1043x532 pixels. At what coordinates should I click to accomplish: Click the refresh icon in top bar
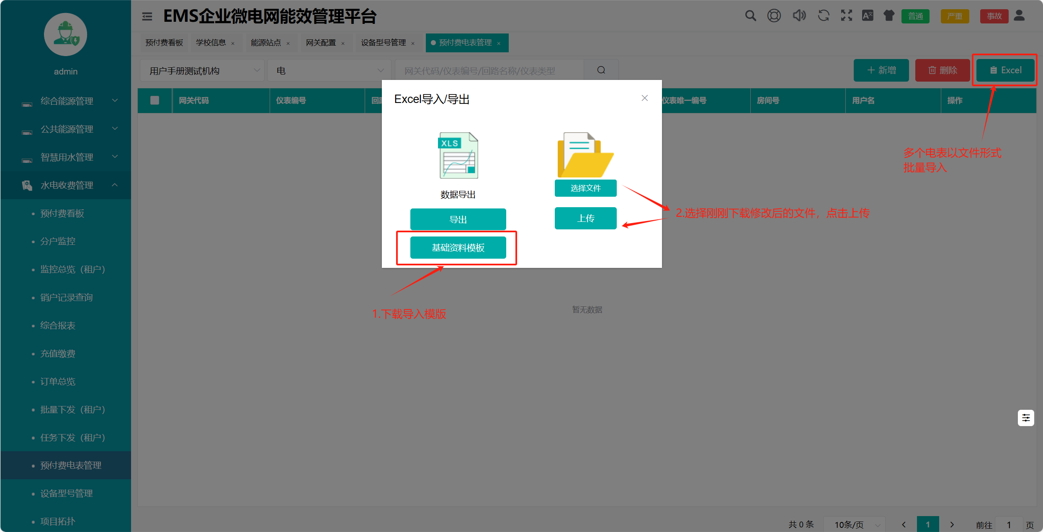pyautogui.click(x=823, y=16)
